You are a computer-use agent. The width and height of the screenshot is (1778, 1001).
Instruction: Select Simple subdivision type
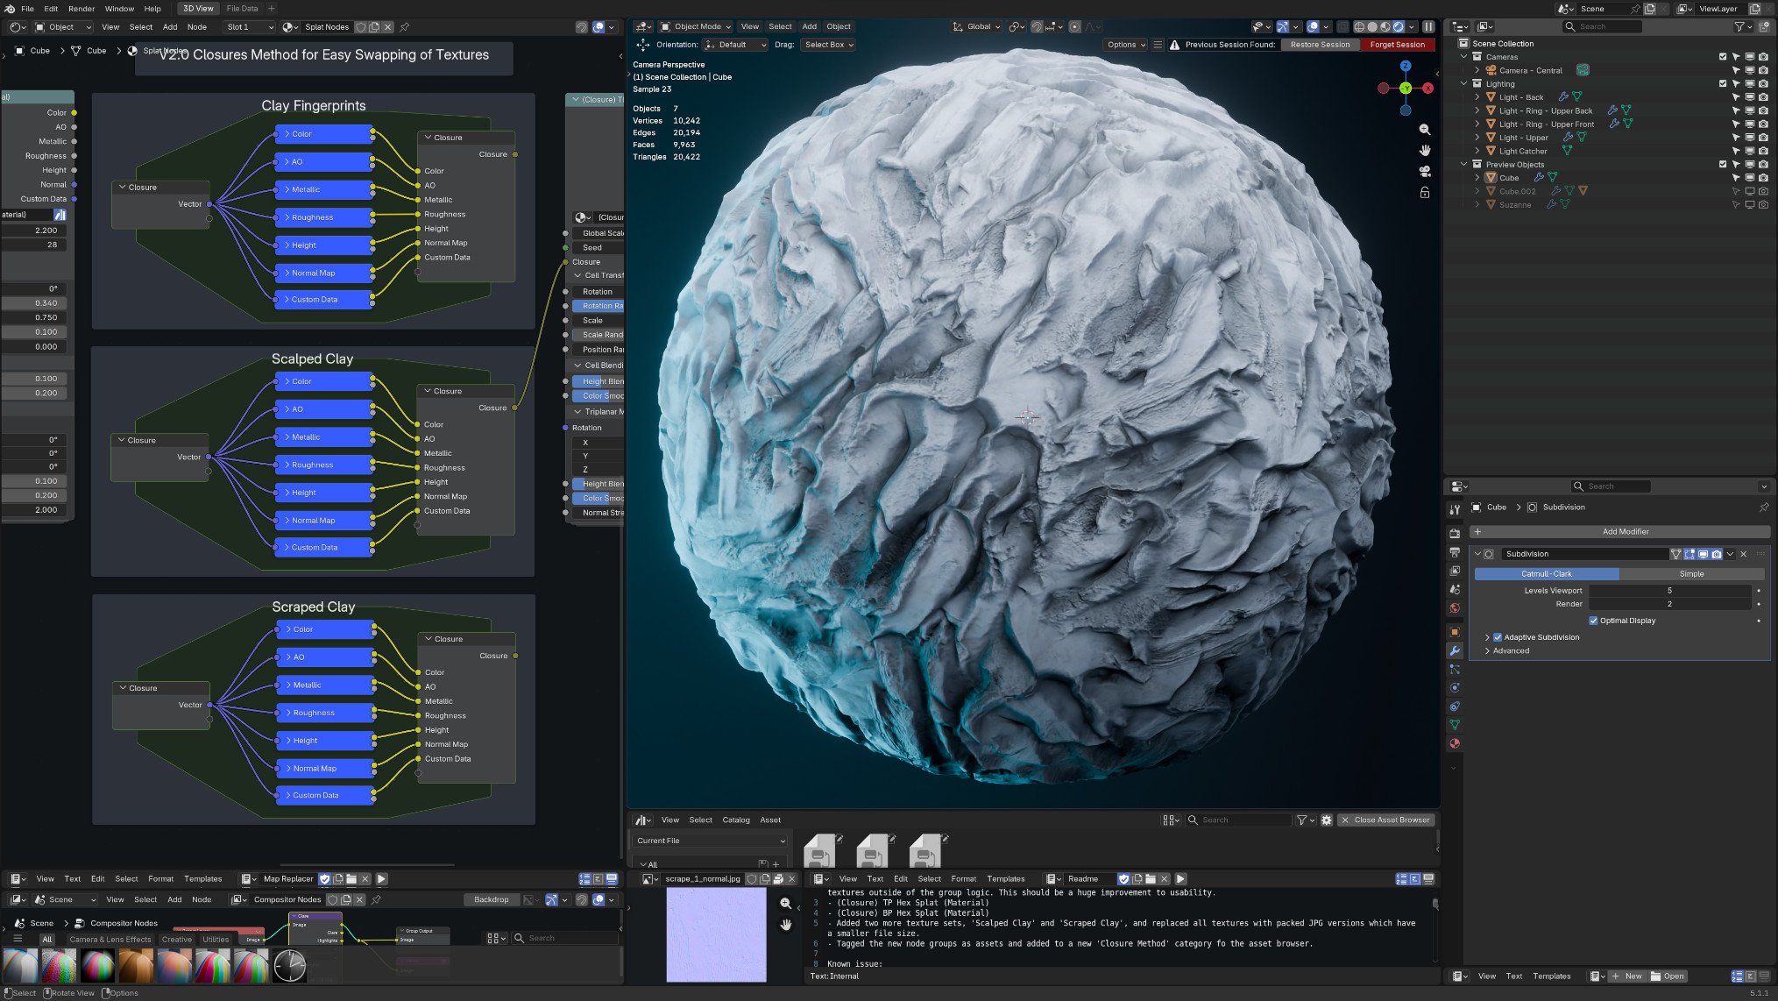1691,574
